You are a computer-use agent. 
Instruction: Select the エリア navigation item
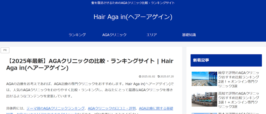coord(151,35)
